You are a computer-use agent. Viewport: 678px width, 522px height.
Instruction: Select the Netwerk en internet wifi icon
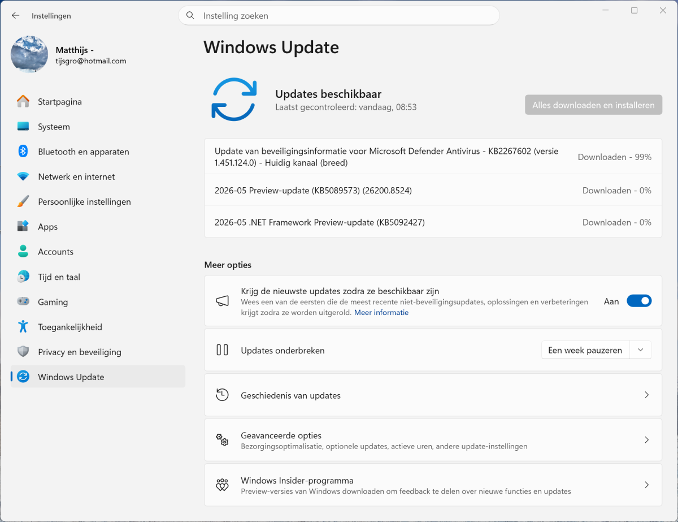click(23, 176)
